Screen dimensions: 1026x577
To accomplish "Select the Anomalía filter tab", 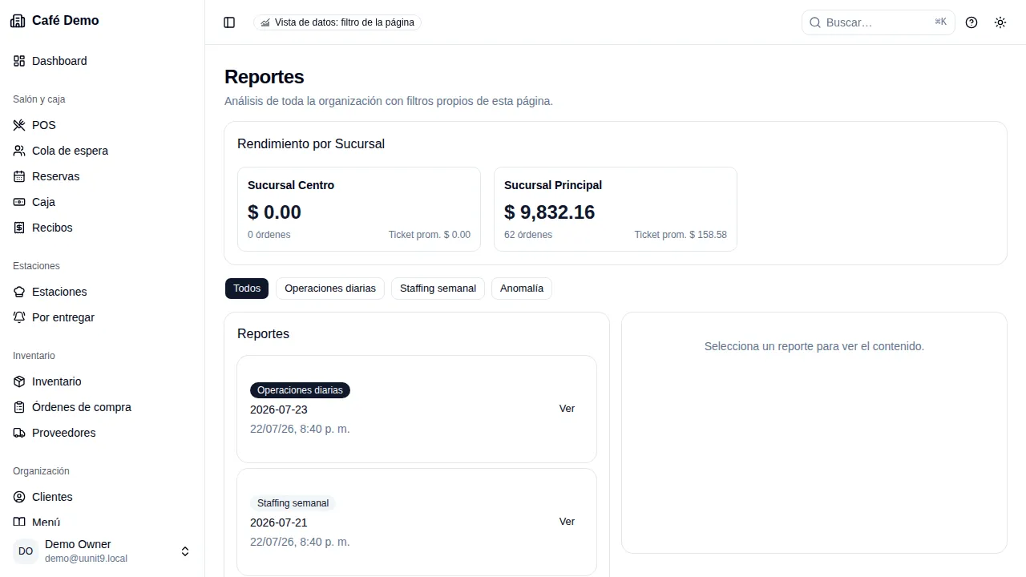I will [522, 288].
